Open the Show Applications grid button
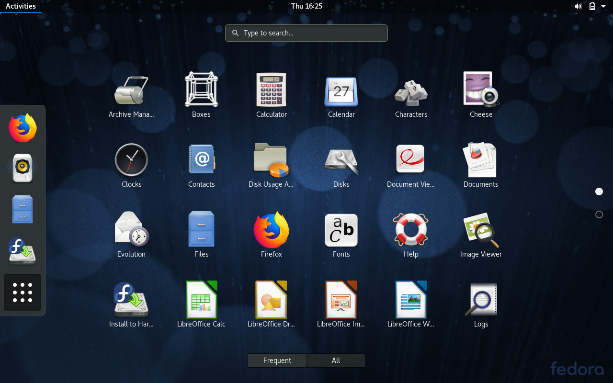The width and height of the screenshot is (613, 383). [x=22, y=293]
